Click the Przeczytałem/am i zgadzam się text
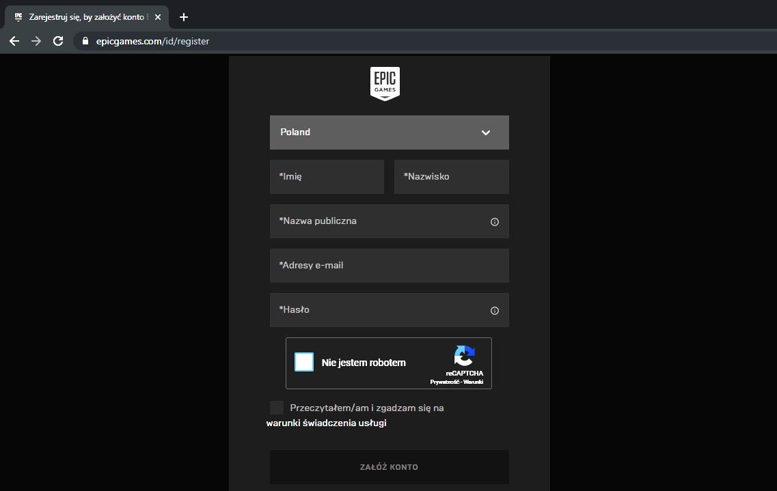Image resolution: width=777 pixels, height=491 pixels. (x=367, y=408)
